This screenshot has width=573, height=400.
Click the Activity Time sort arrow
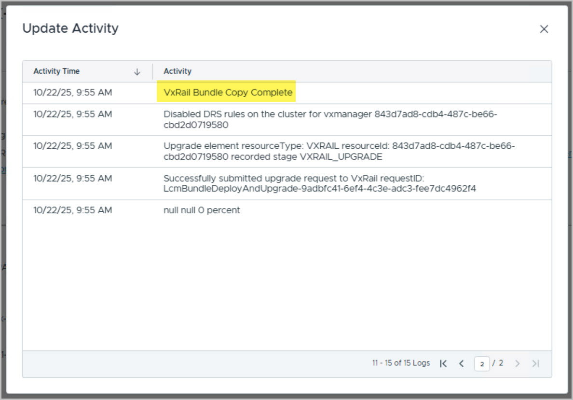point(137,72)
